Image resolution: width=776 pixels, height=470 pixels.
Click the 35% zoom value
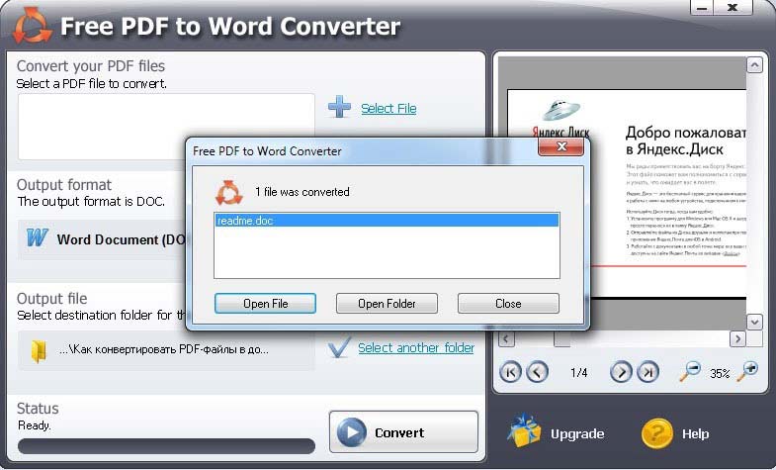pyautogui.click(x=720, y=373)
